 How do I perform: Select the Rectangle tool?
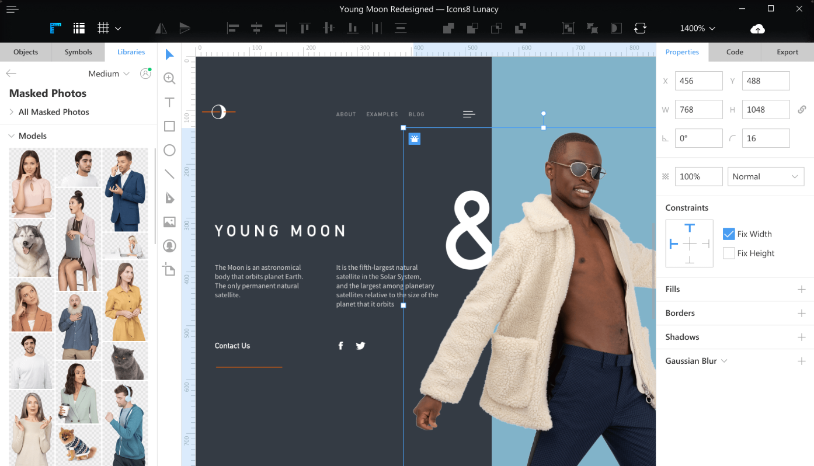(169, 126)
